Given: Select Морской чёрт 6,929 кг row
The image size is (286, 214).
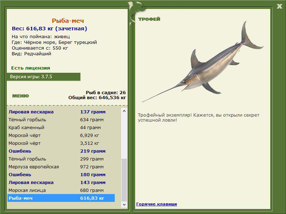Looking at the screenshot, I should [61, 136].
